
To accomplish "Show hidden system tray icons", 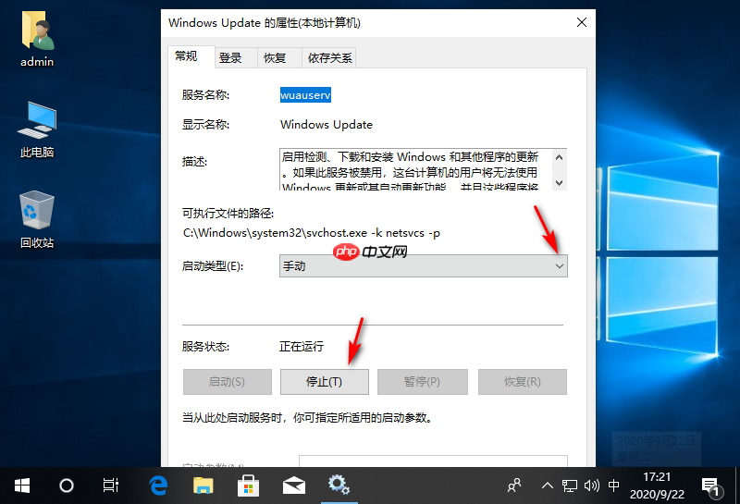I will click(548, 486).
